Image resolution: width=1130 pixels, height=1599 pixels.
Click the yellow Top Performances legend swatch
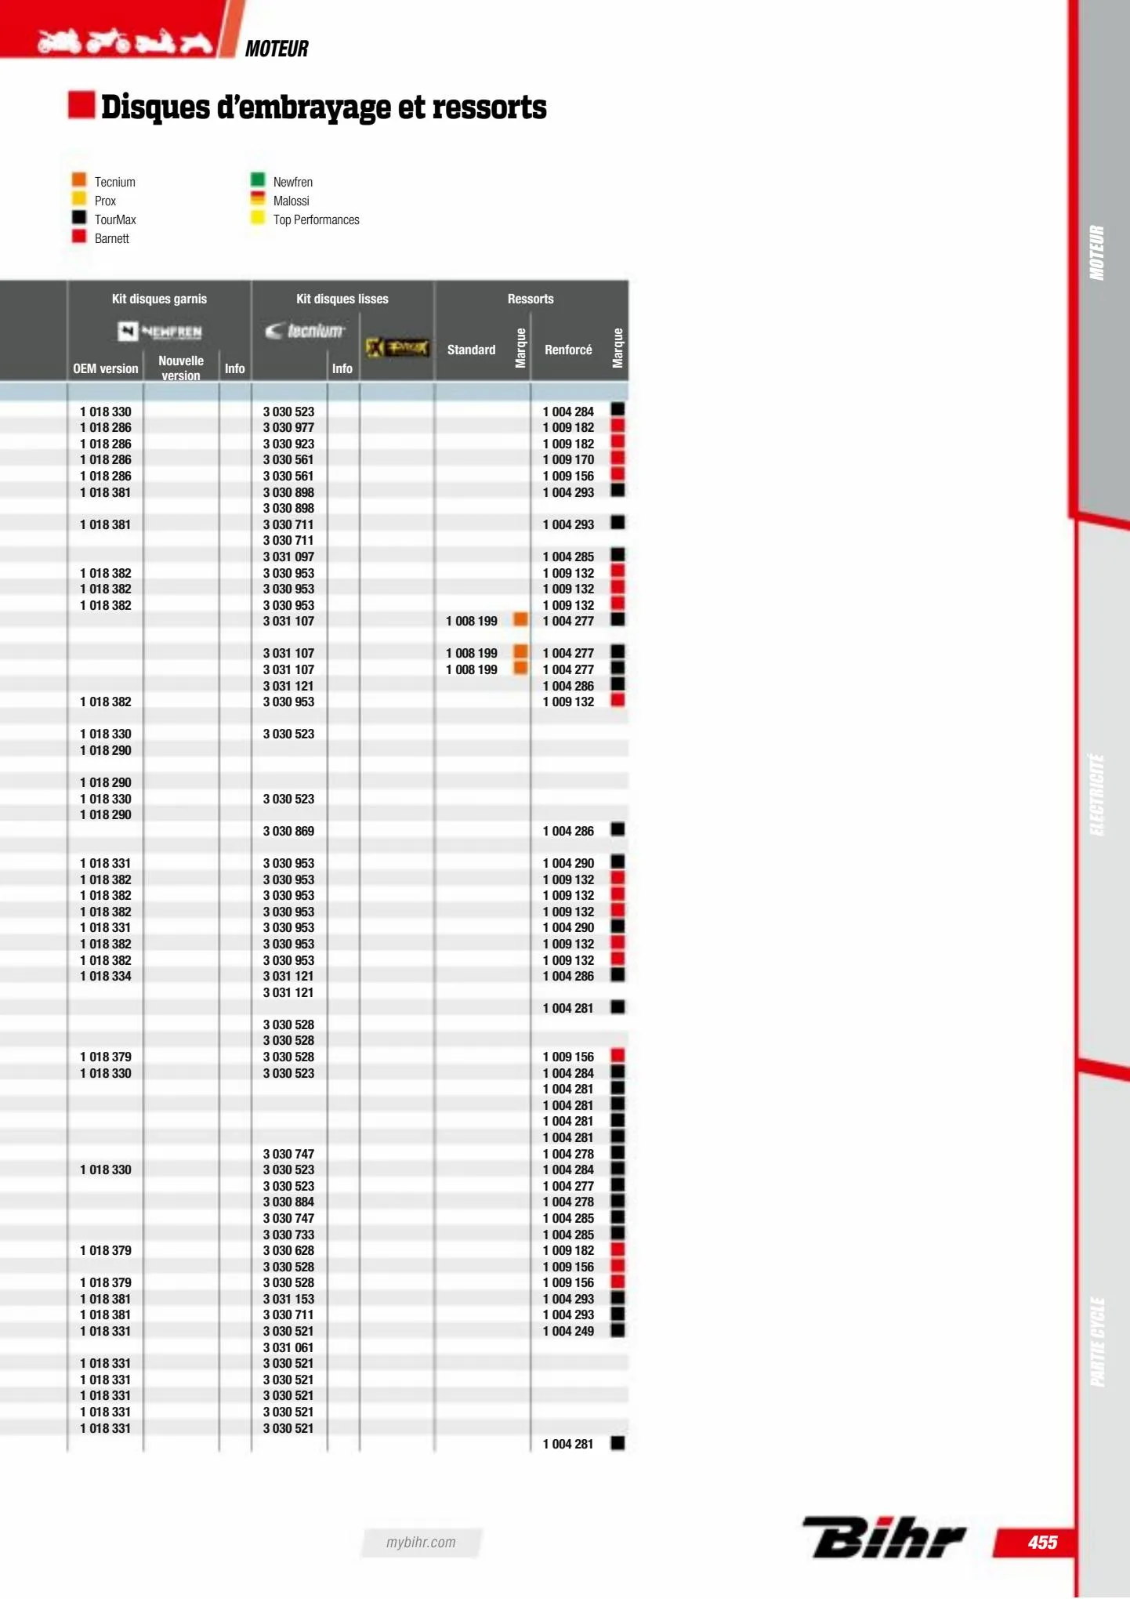point(258,217)
